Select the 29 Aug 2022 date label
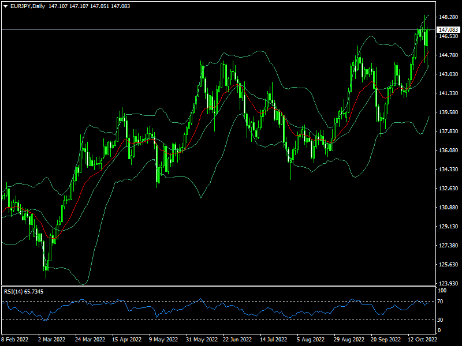 click(x=349, y=339)
